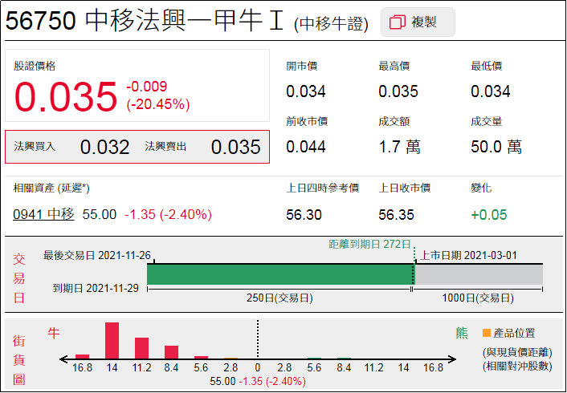Click the small red bull bar at 16.8
567x393 pixels.
[83, 357]
